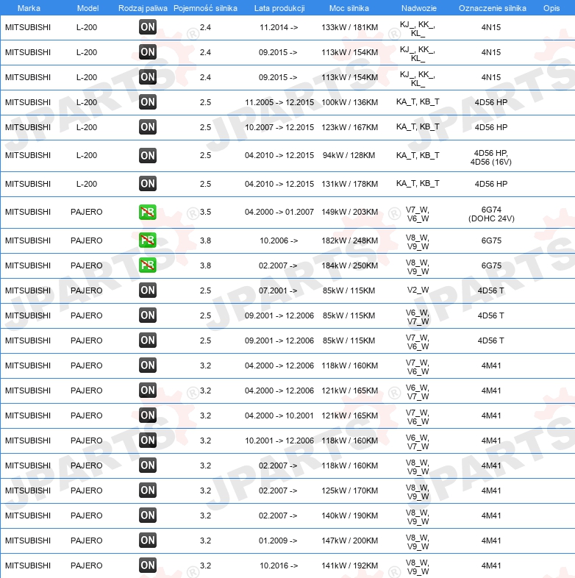Click the Oznaczenie silnika column header

click(492, 8)
